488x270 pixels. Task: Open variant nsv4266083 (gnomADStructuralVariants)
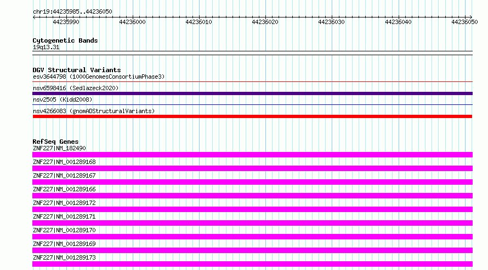click(x=94, y=111)
